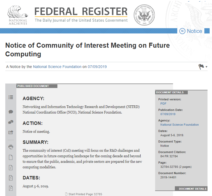212x196 pixels.
Task: Click National Science Foundation under Agency details
Action: click(x=179, y=125)
